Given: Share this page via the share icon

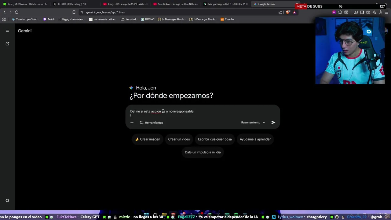Looking at the screenshot, I should click(280, 12).
